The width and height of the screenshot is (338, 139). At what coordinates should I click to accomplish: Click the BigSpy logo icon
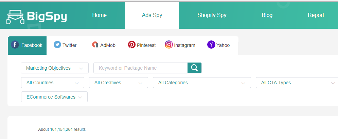tap(16, 17)
